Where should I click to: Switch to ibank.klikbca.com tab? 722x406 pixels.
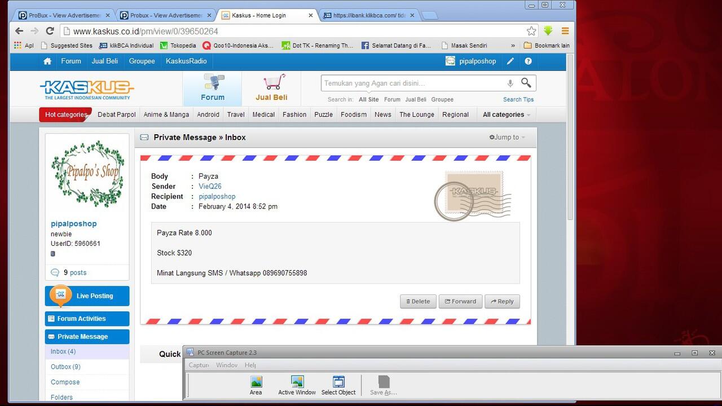coord(368,15)
